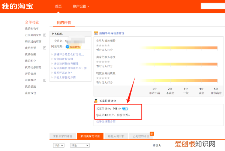Expand the arrow next to 我的发票
This screenshot has height=151, width=225.
point(45,48)
